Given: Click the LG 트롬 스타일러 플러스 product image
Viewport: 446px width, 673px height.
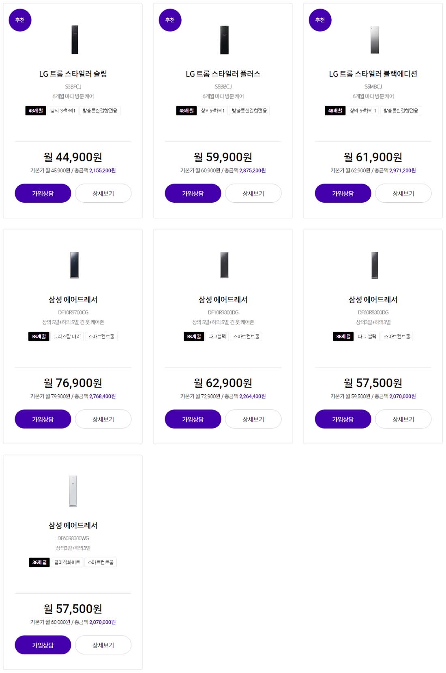Looking at the screenshot, I should (224, 40).
